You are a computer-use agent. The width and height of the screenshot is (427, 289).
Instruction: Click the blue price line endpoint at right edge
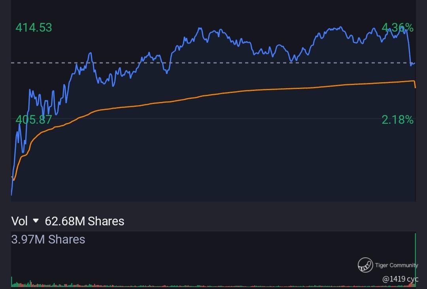[414, 63]
